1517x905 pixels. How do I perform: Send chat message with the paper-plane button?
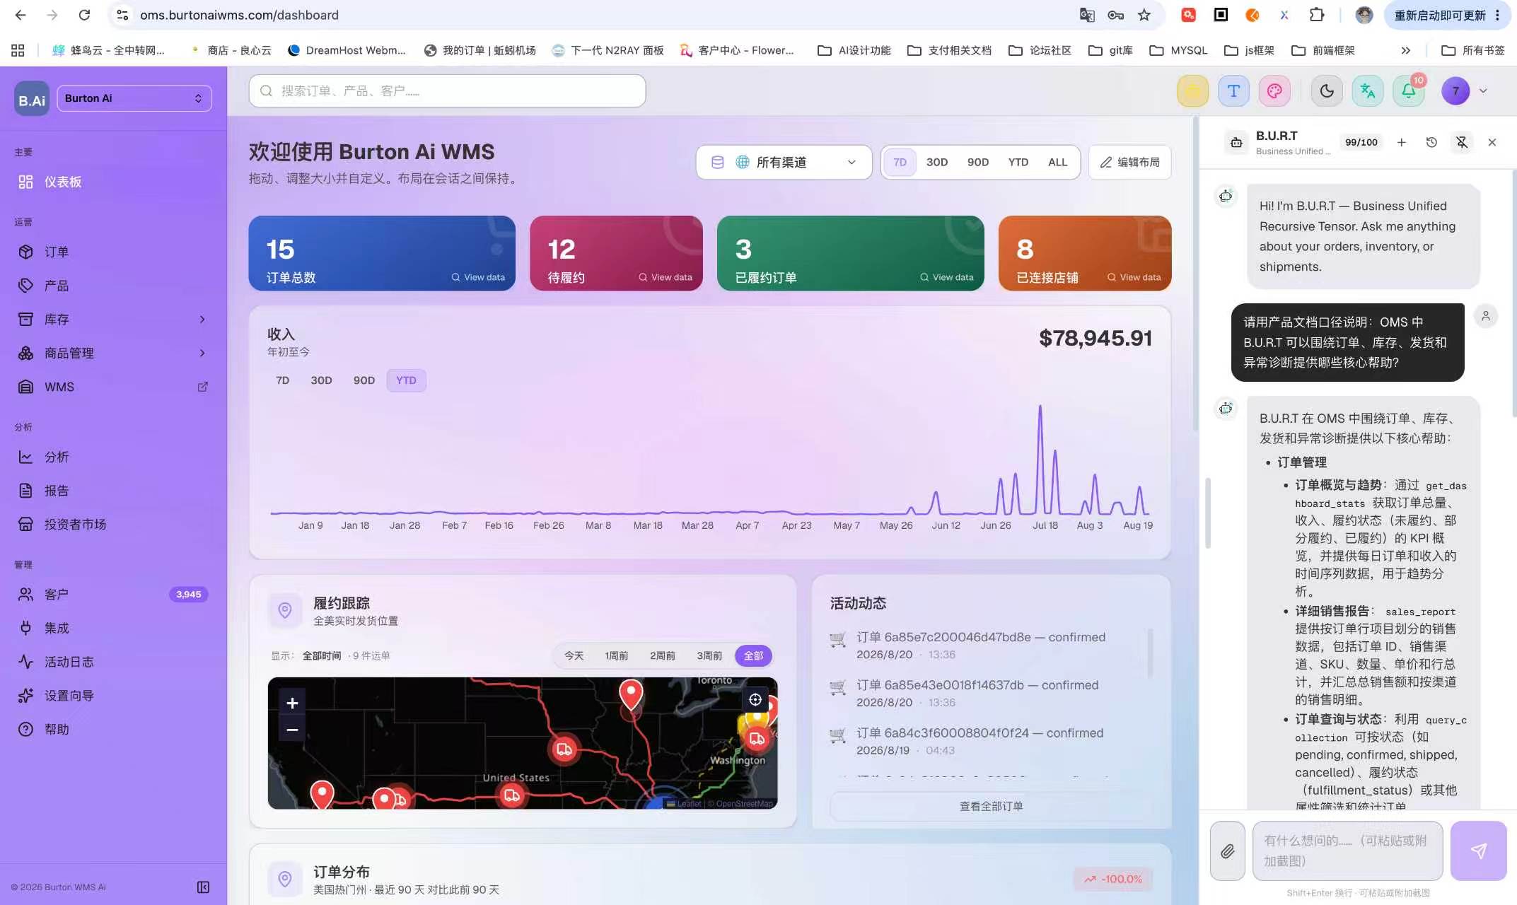coord(1478,851)
